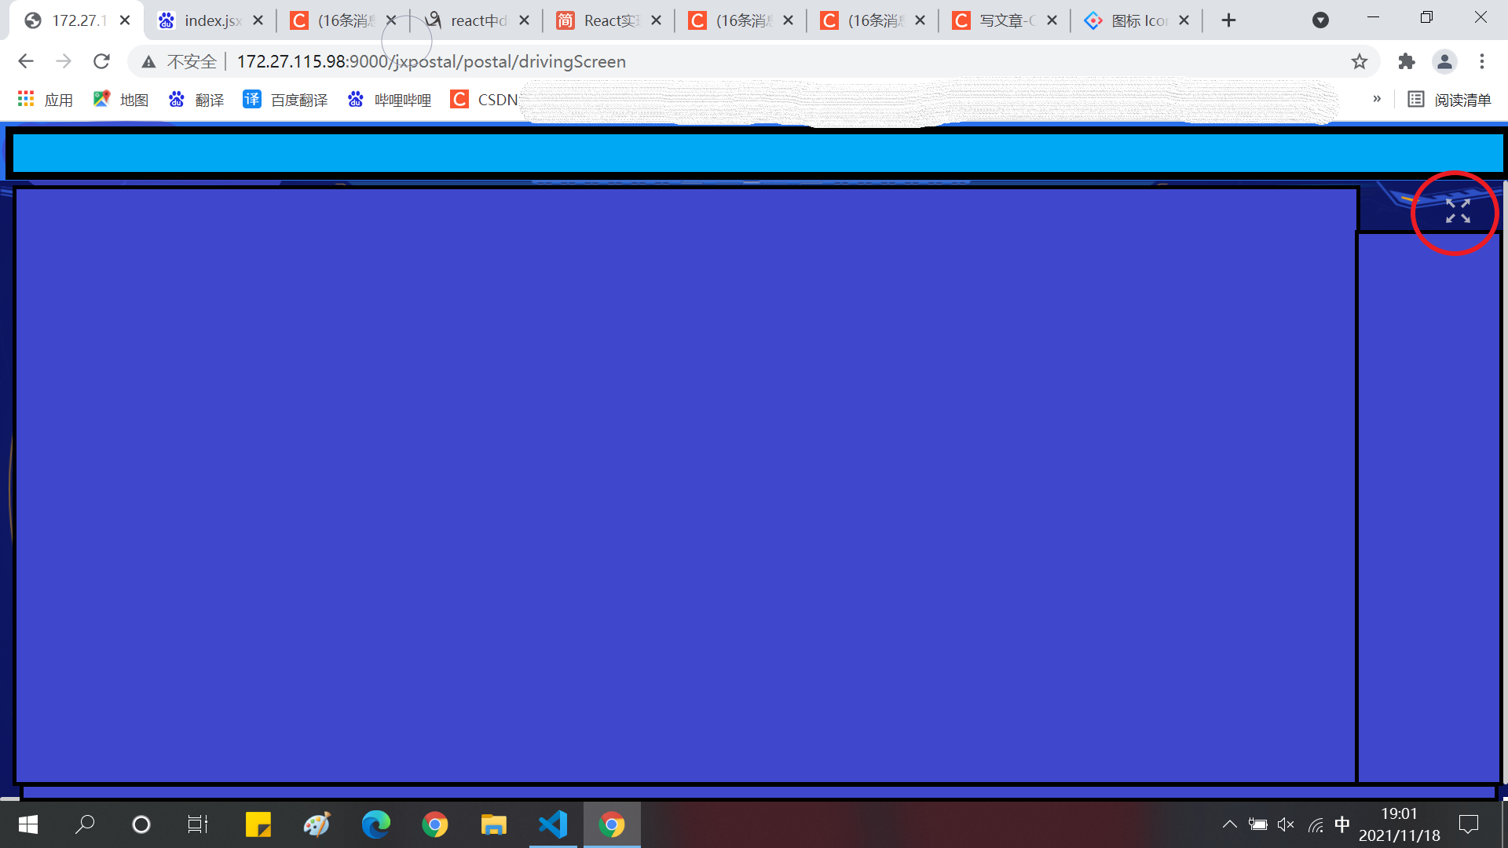This screenshot has width=1508, height=848.
Task: Unmute system volume via the speaker tray icon
Action: [1286, 824]
